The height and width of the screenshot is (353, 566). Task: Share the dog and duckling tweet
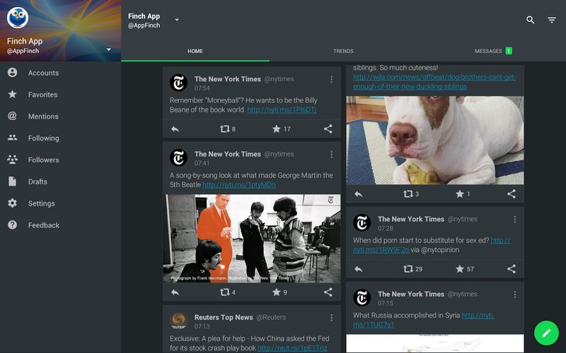(511, 194)
